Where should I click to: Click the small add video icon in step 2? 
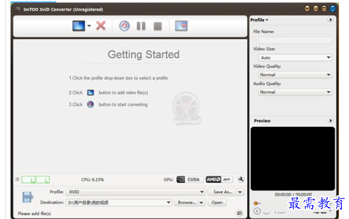(91, 93)
